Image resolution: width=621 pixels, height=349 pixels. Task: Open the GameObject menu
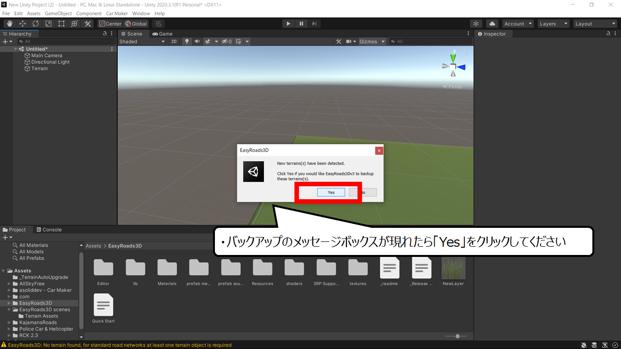tap(58, 14)
